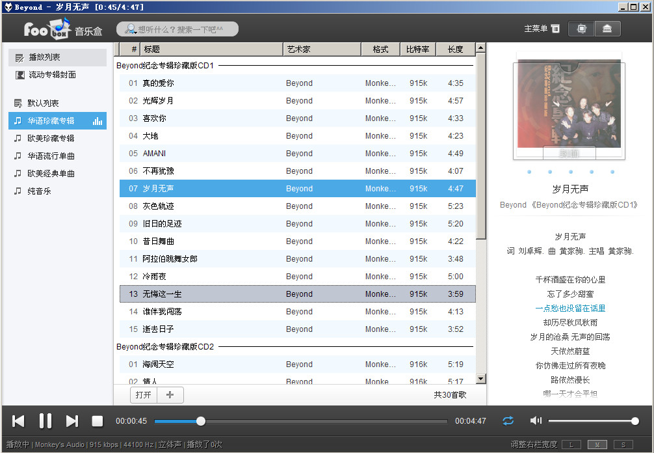Image resolution: width=654 pixels, height=453 pixels.
Task: Click the playback seek bar handle
Action: 201,421
